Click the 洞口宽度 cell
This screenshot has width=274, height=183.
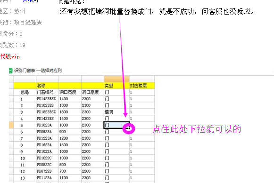pyautogui.click(x=70, y=92)
